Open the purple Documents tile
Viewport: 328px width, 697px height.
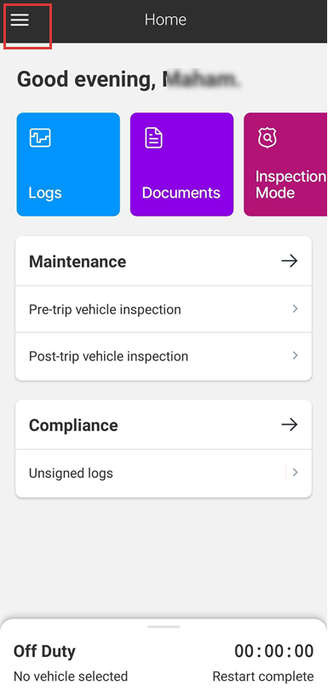[181, 164]
